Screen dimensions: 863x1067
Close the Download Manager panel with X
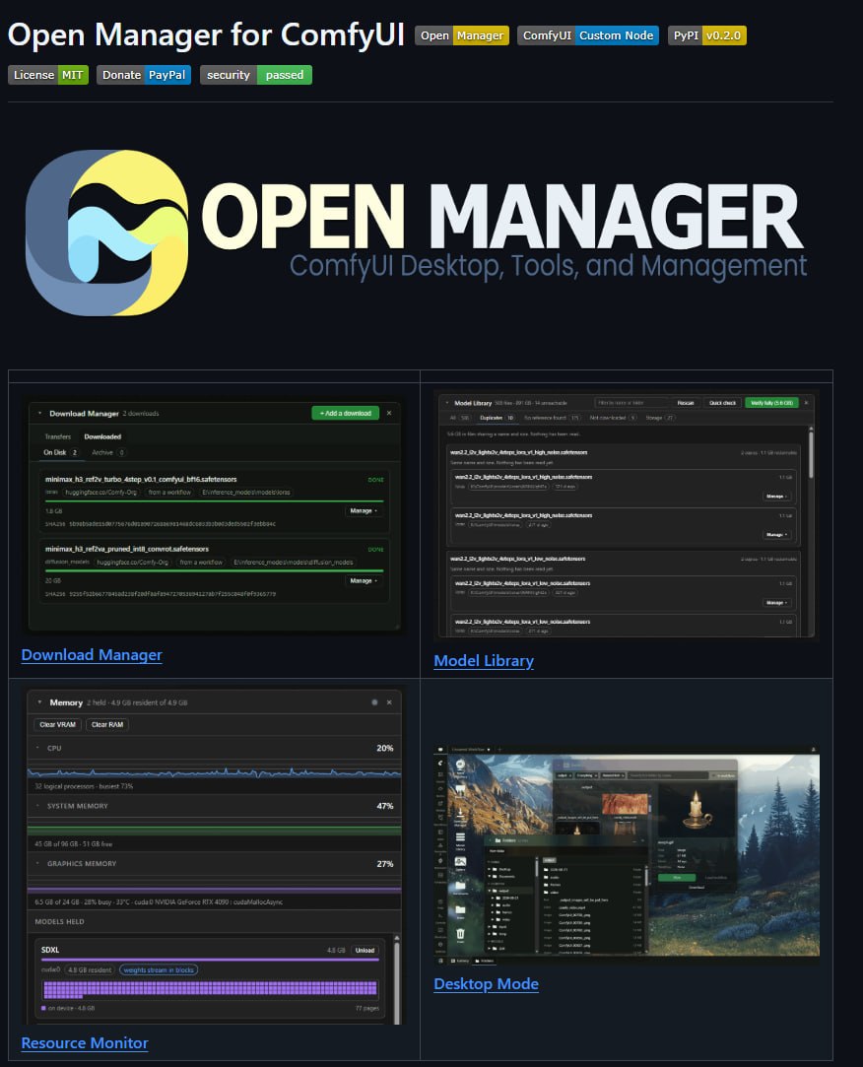(x=389, y=413)
